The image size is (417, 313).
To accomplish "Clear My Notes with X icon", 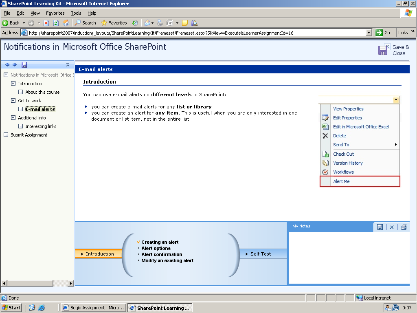I will pyautogui.click(x=392, y=227).
